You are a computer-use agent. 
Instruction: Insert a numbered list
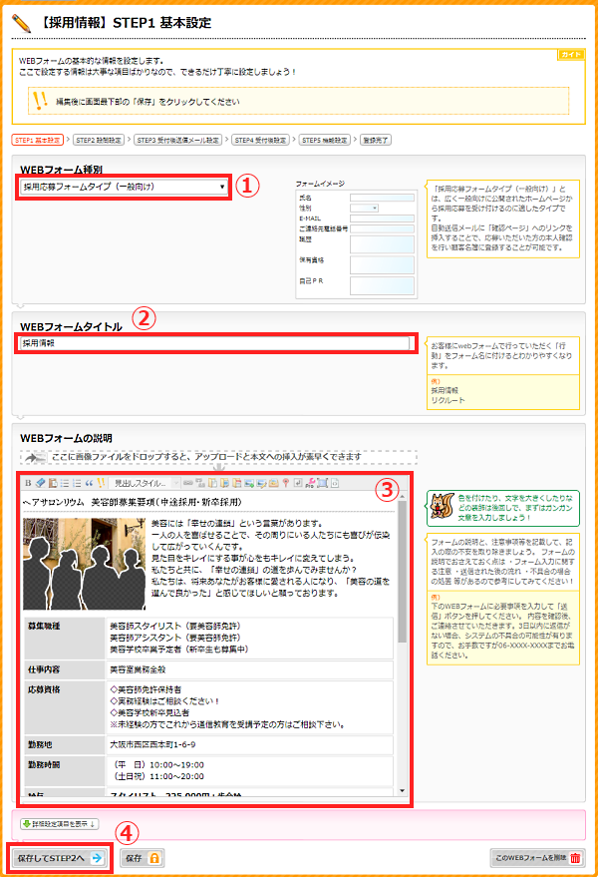click(x=77, y=483)
